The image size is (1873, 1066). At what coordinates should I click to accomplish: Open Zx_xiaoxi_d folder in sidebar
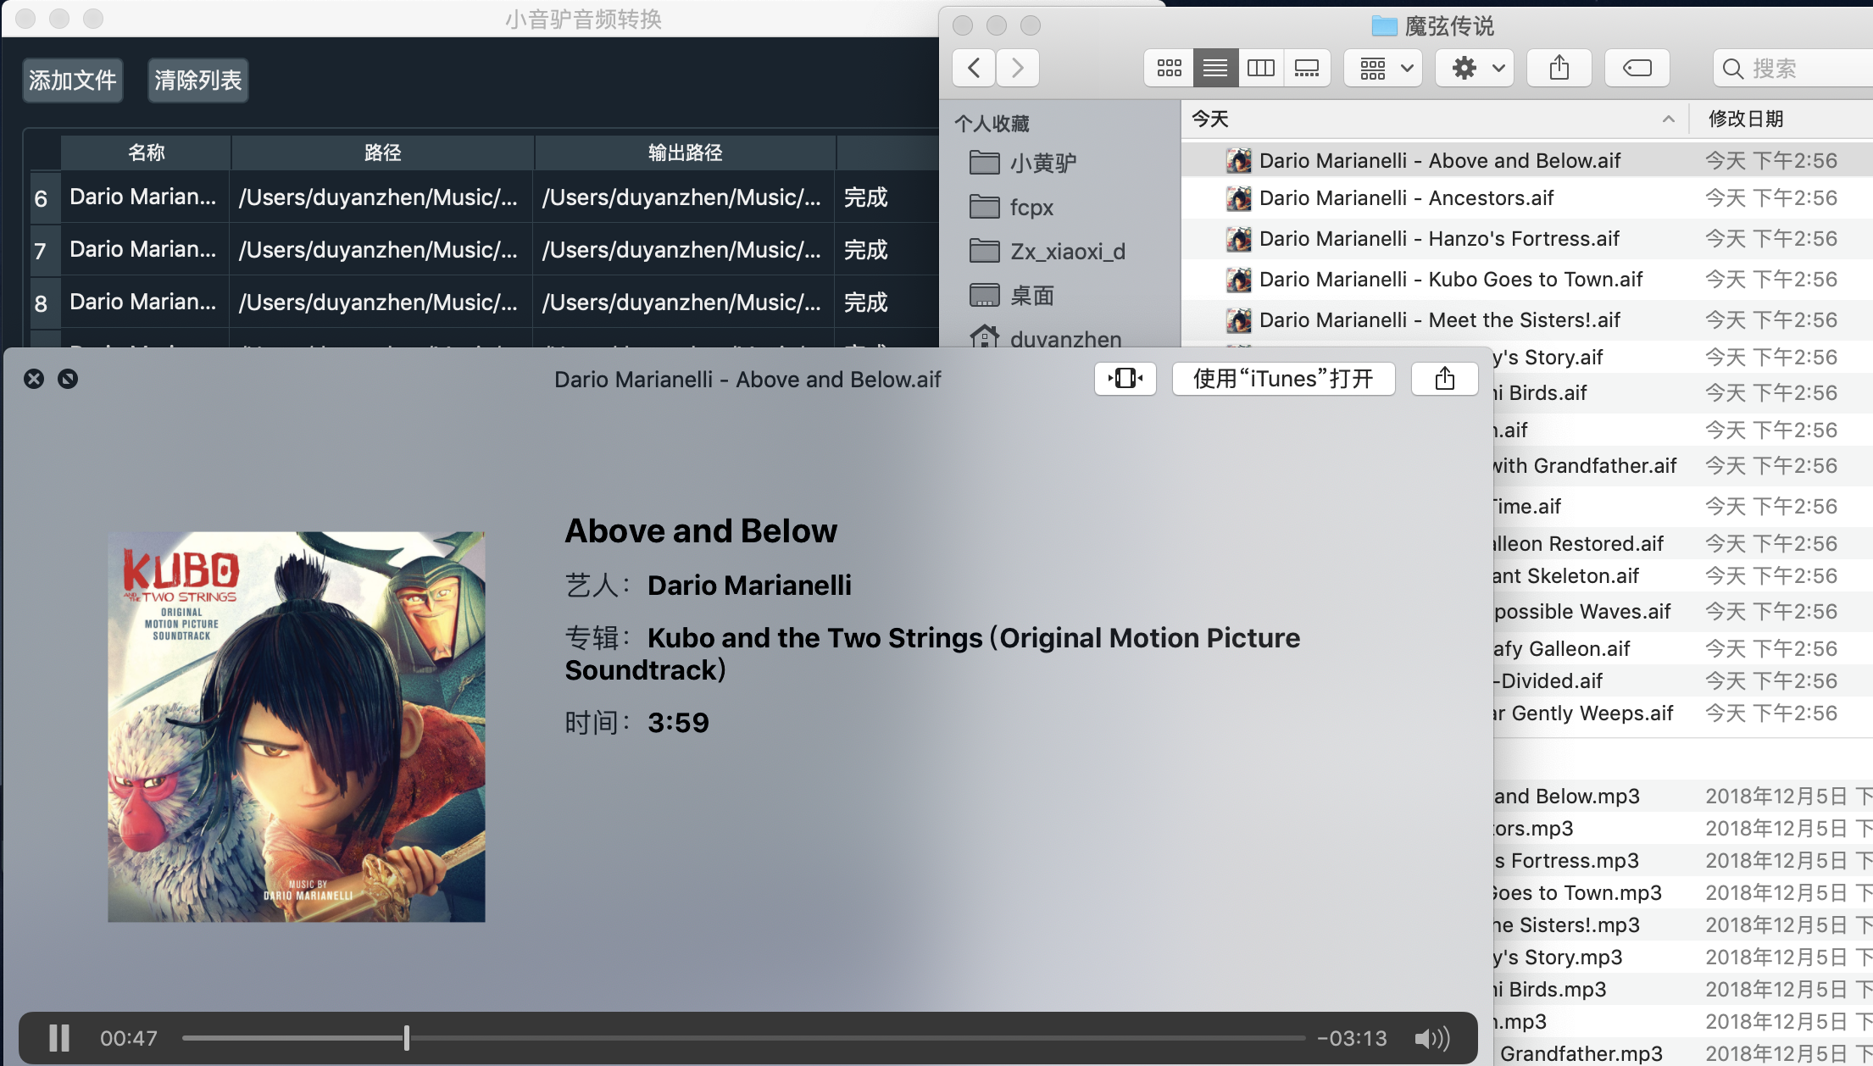(1047, 251)
